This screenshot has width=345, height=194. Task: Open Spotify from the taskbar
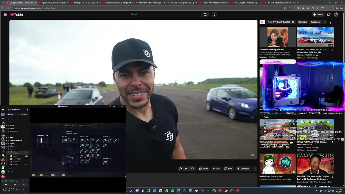[172, 191]
